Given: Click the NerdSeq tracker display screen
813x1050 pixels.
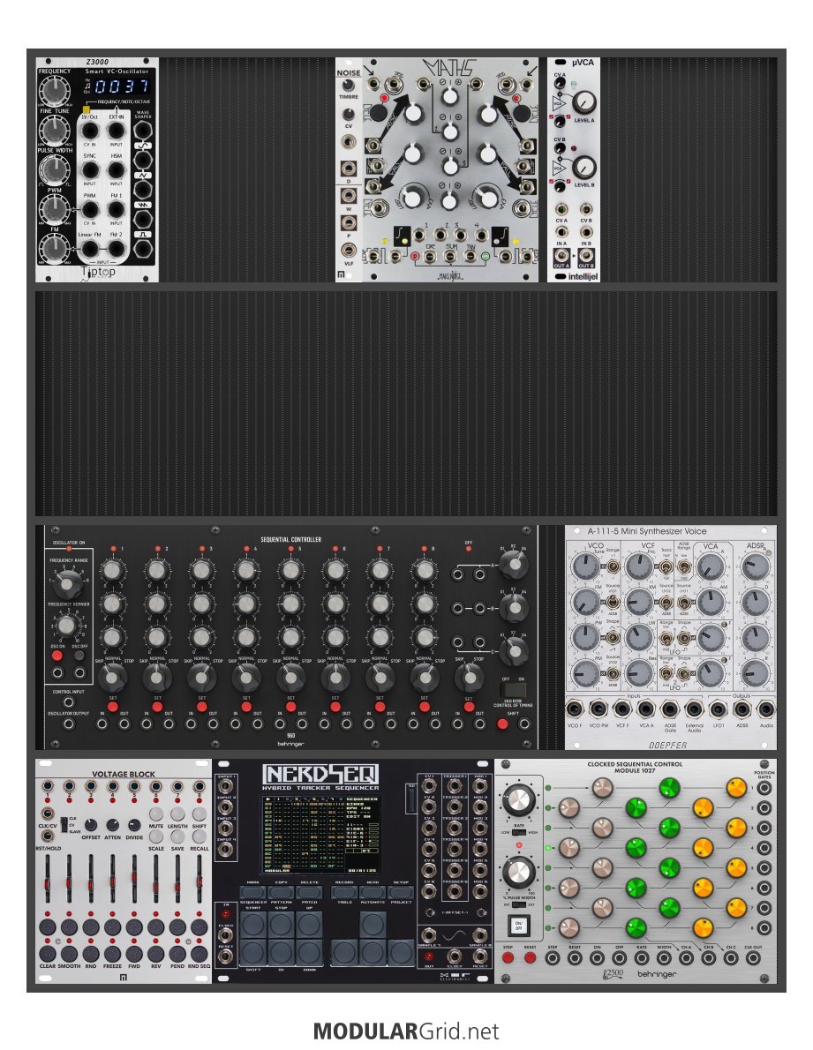Looking at the screenshot, I should click(320, 833).
